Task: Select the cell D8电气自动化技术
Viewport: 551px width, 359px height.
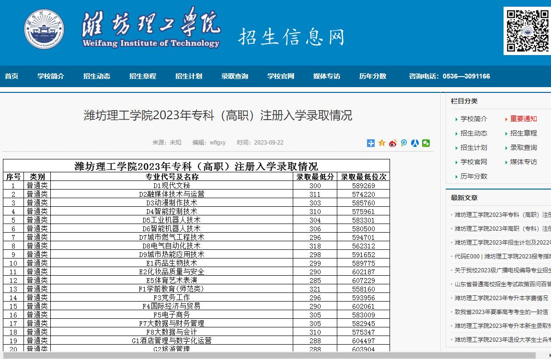Action: pos(172,246)
